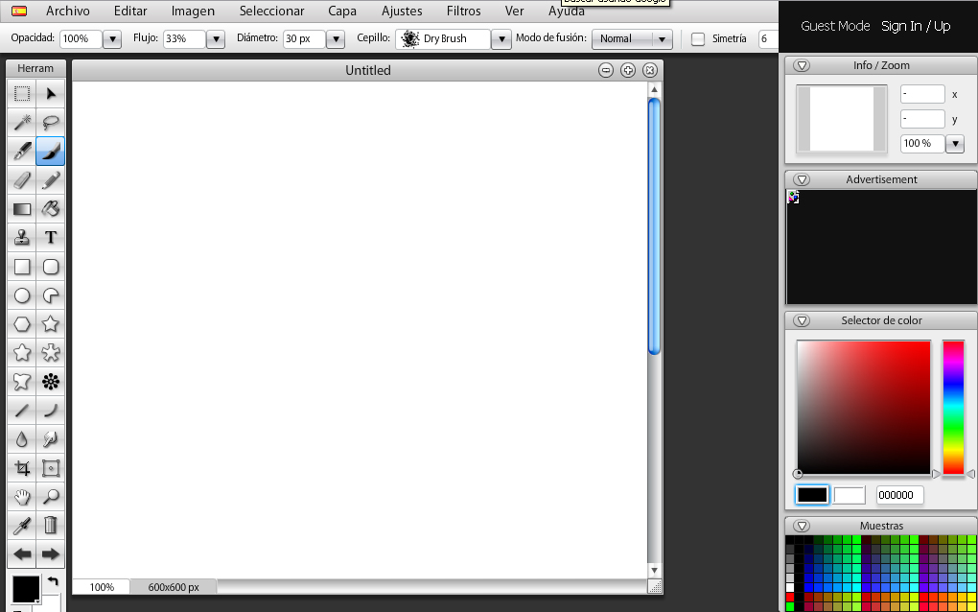Open the Filtros menu

point(463,11)
